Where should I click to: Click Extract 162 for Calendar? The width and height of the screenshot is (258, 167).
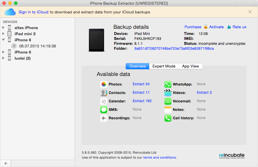[x=142, y=101]
